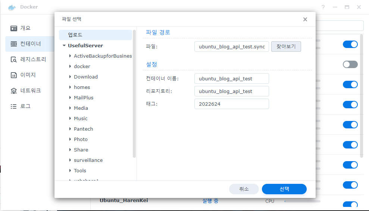Open the help question mark icon

tap(323, 7)
